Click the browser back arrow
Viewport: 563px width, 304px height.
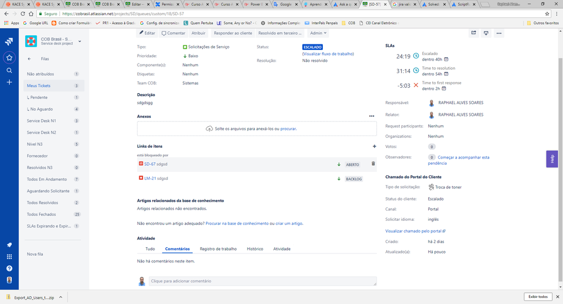tap(6, 13)
